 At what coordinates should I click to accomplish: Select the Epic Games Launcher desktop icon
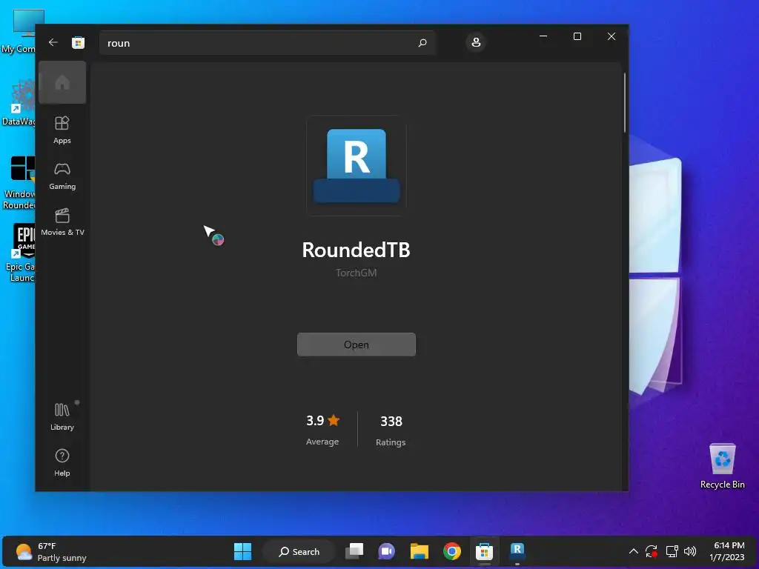19,253
